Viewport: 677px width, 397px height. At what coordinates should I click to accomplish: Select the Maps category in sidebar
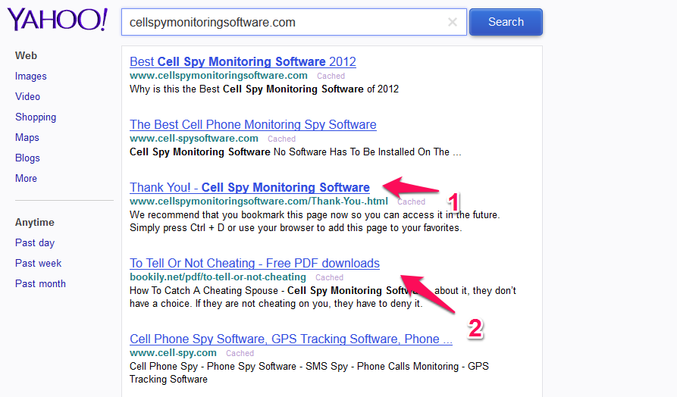point(27,138)
